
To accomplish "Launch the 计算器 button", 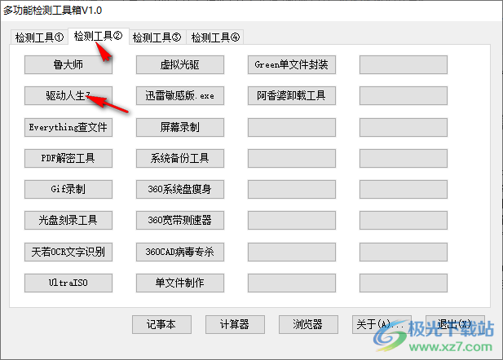I will [x=235, y=324].
